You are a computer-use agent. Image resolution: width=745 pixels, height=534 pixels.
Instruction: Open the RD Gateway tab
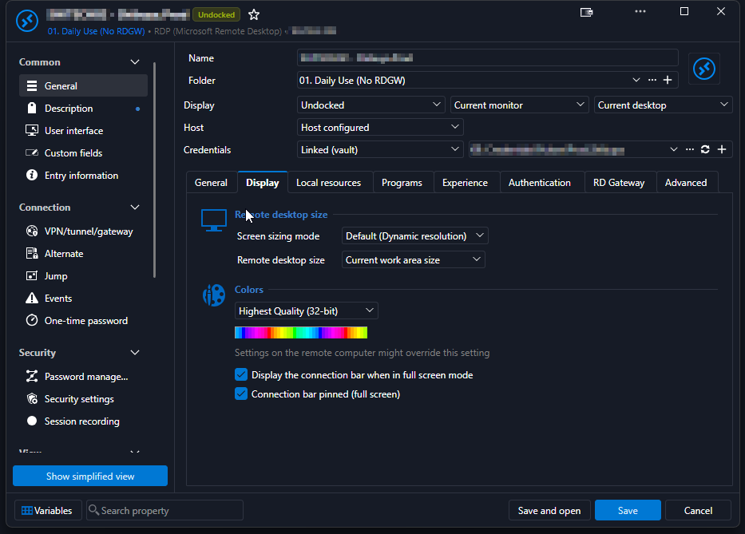tap(619, 183)
